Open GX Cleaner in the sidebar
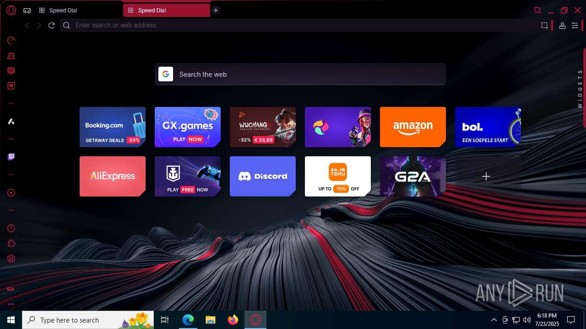Screen dimensions: 586x329 [x=11, y=56]
